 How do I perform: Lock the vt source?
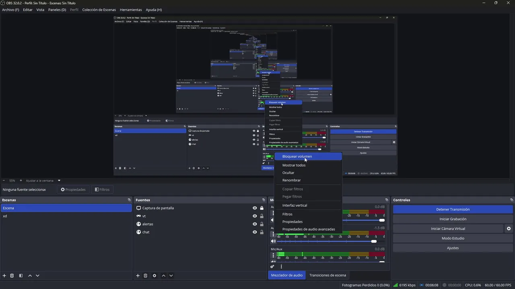(x=262, y=216)
